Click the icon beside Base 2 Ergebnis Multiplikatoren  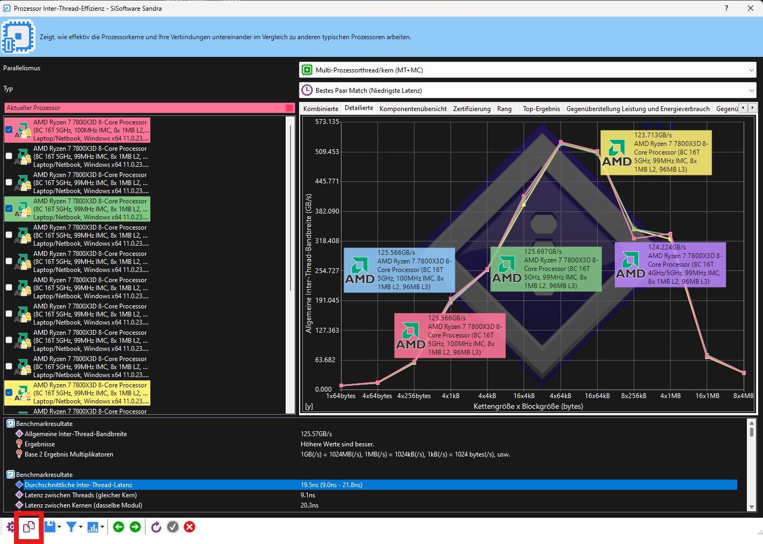coord(19,454)
